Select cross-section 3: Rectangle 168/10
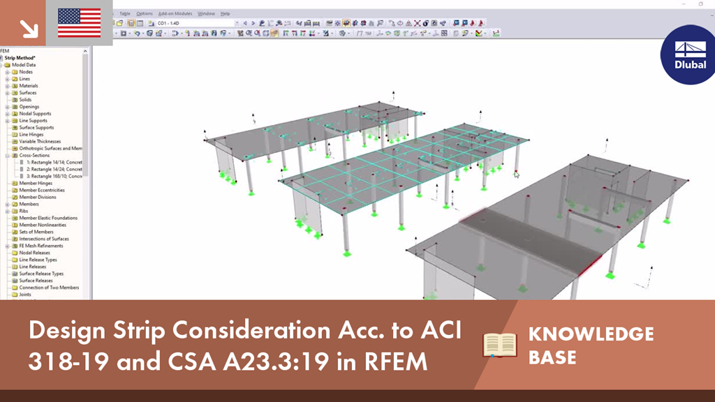715x402 pixels. tap(54, 176)
